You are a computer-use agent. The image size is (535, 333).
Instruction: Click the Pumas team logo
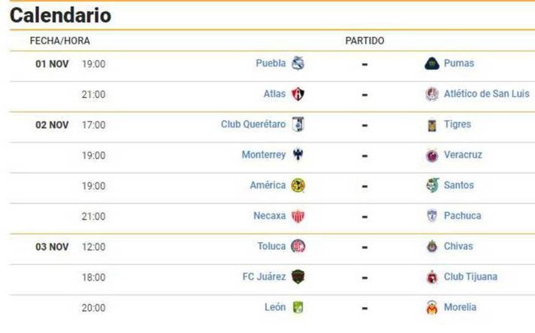coord(432,64)
